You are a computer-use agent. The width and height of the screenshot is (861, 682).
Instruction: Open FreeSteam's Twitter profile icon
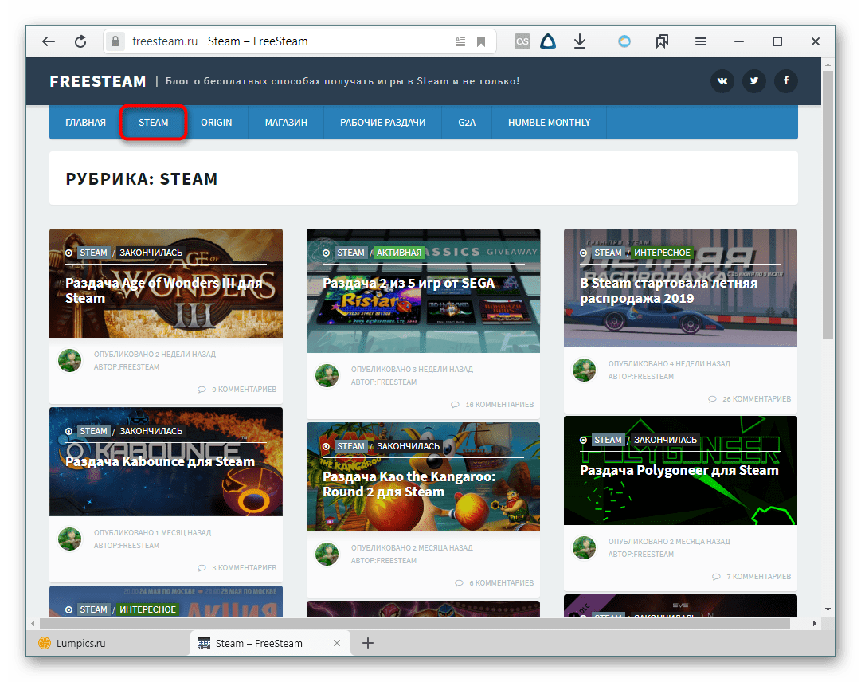click(x=753, y=81)
